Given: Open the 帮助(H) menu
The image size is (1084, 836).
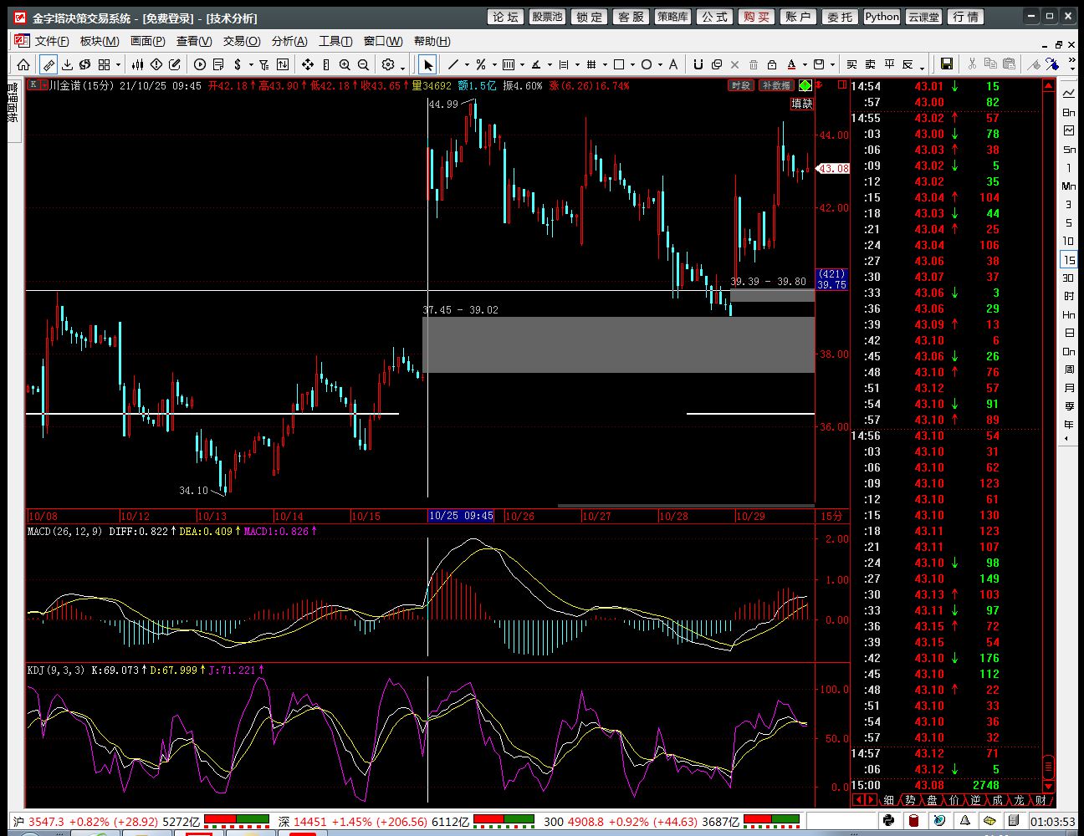Looking at the screenshot, I should 432,41.
